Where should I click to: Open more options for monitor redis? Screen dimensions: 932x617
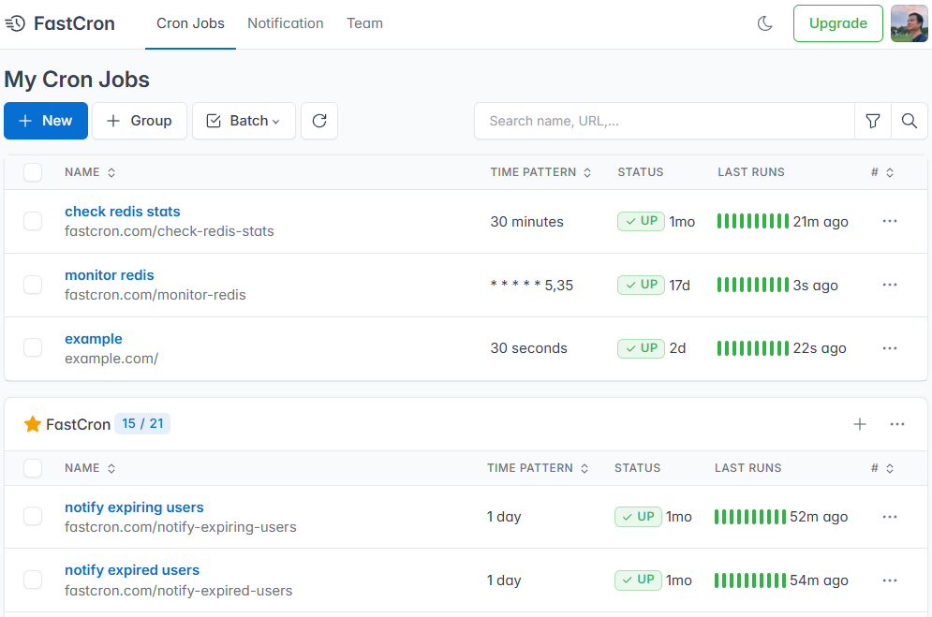pos(889,285)
